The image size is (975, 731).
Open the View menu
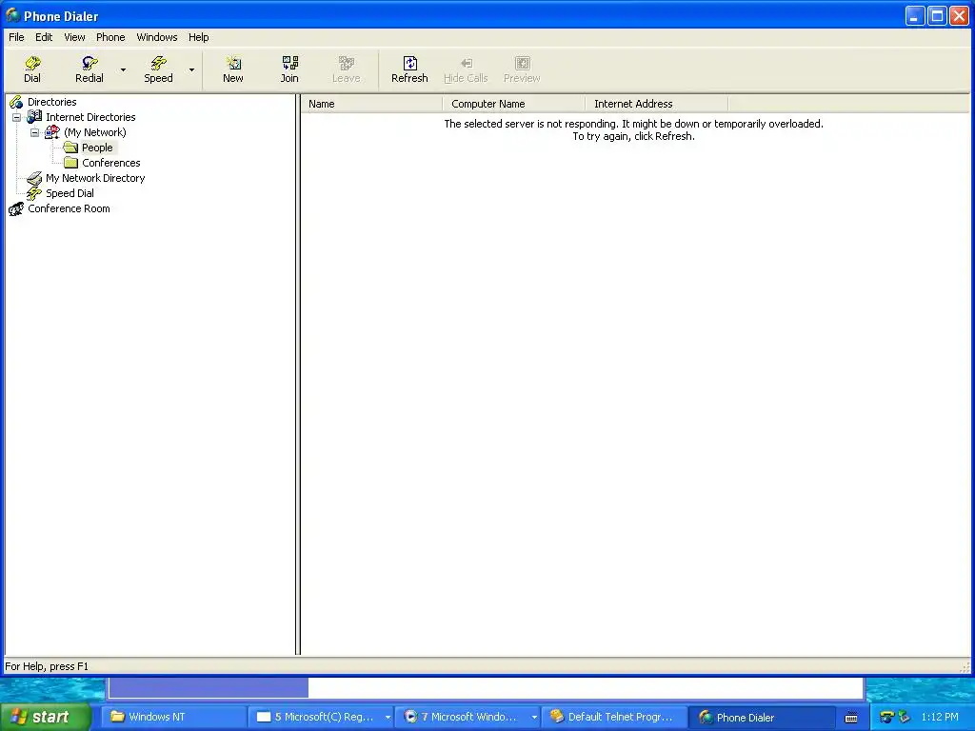pos(74,37)
